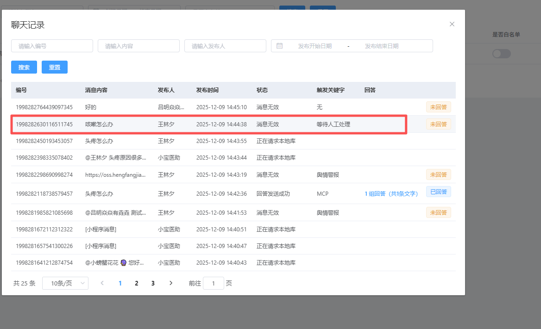Click the 重置 button
The height and width of the screenshot is (329, 541).
(55, 67)
